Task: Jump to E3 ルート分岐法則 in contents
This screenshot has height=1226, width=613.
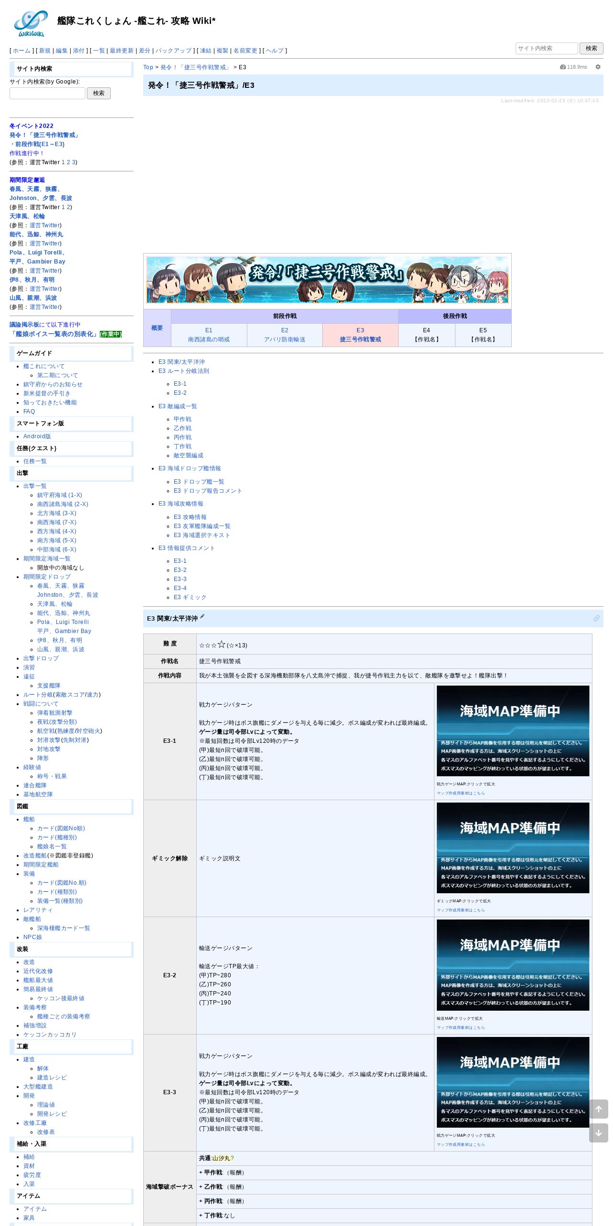Action: [184, 371]
